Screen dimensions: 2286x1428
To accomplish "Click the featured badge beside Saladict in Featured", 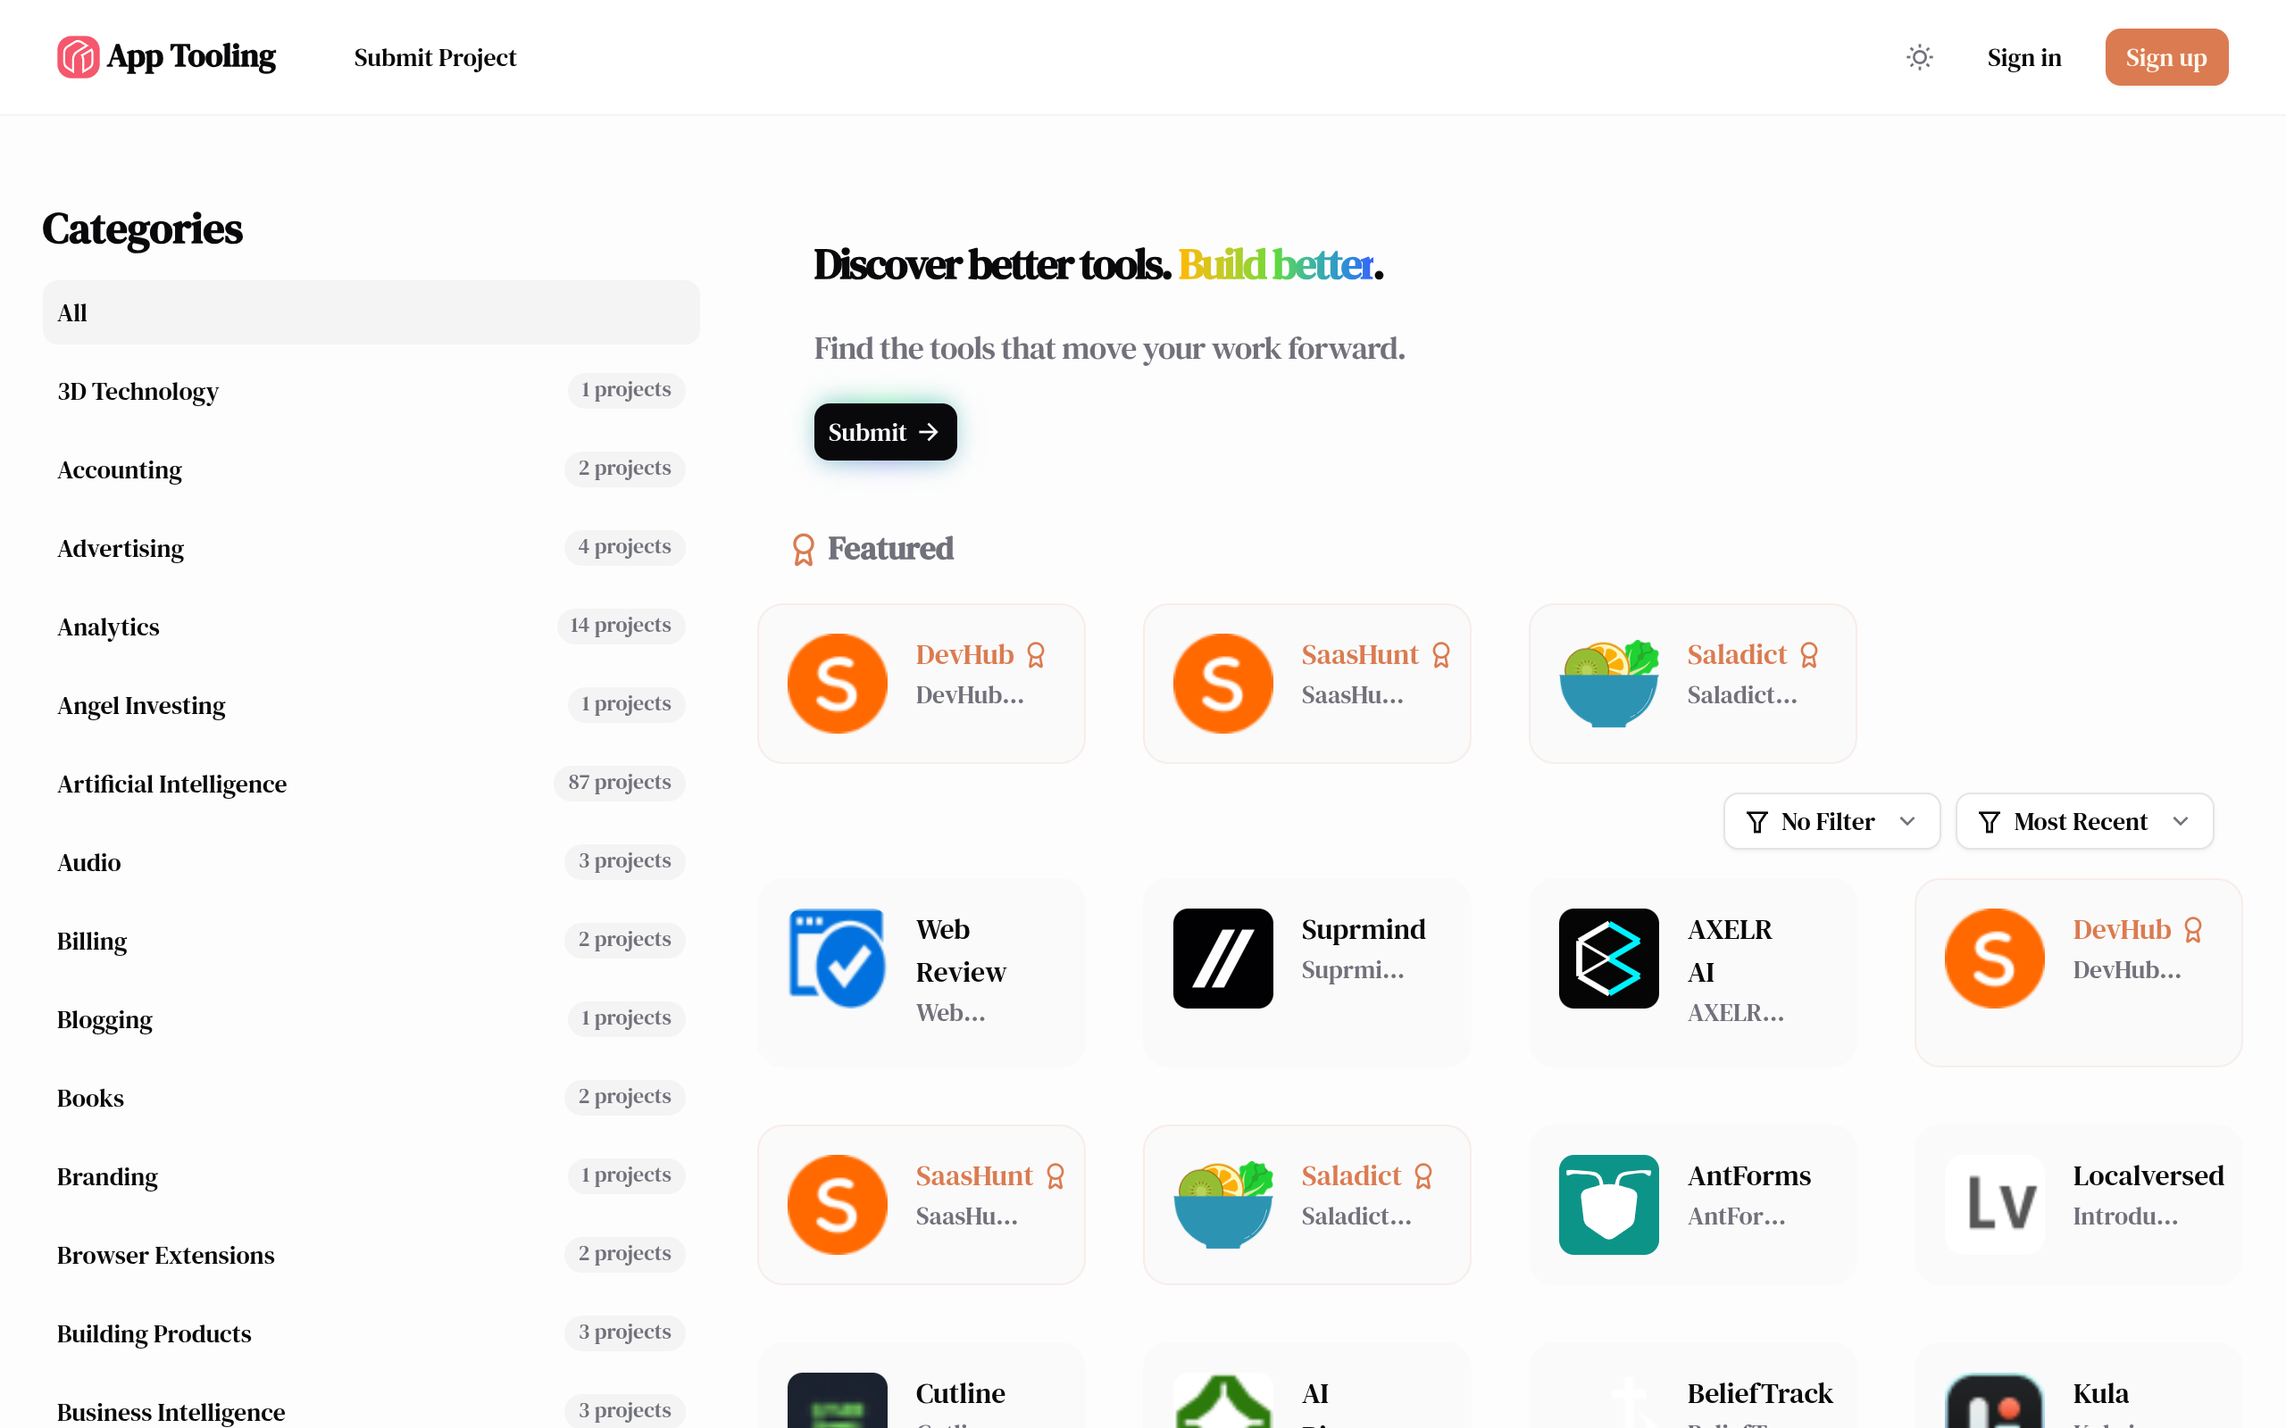I will tap(1808, 654).
